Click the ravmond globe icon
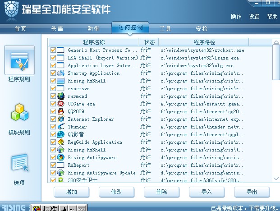The height and width of the screenshot is (211, 280). click(x=61, y=96)
